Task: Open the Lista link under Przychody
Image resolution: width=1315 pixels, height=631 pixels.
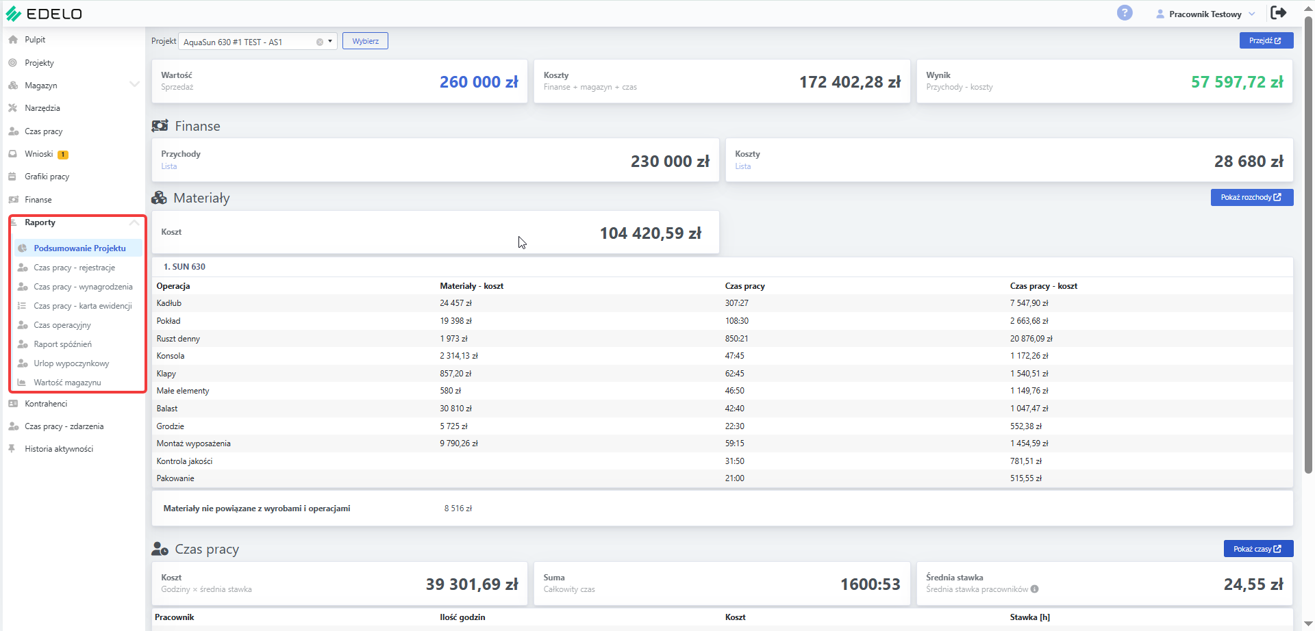Action: [168, 166]
